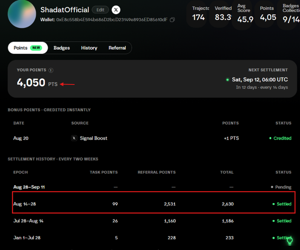Click the Task Points column header

[x=104, y=172]
